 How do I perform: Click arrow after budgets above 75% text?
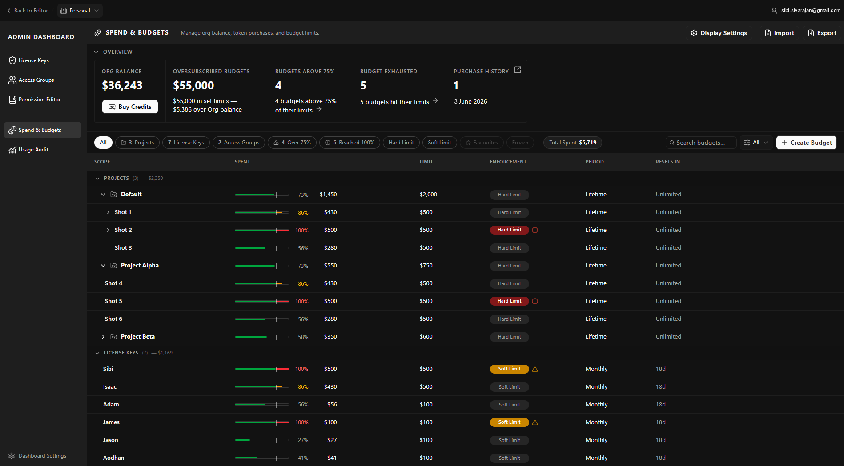[319, 109]
